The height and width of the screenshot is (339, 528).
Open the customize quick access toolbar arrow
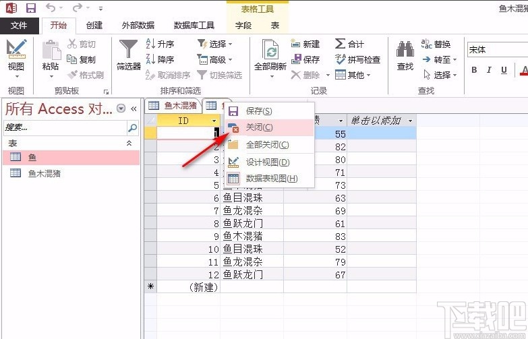[x=100, y=8]
